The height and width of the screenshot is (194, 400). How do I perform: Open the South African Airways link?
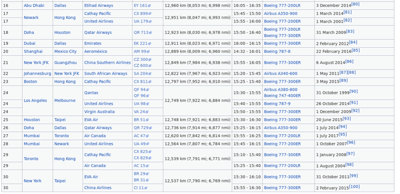(x=105, y=74)
